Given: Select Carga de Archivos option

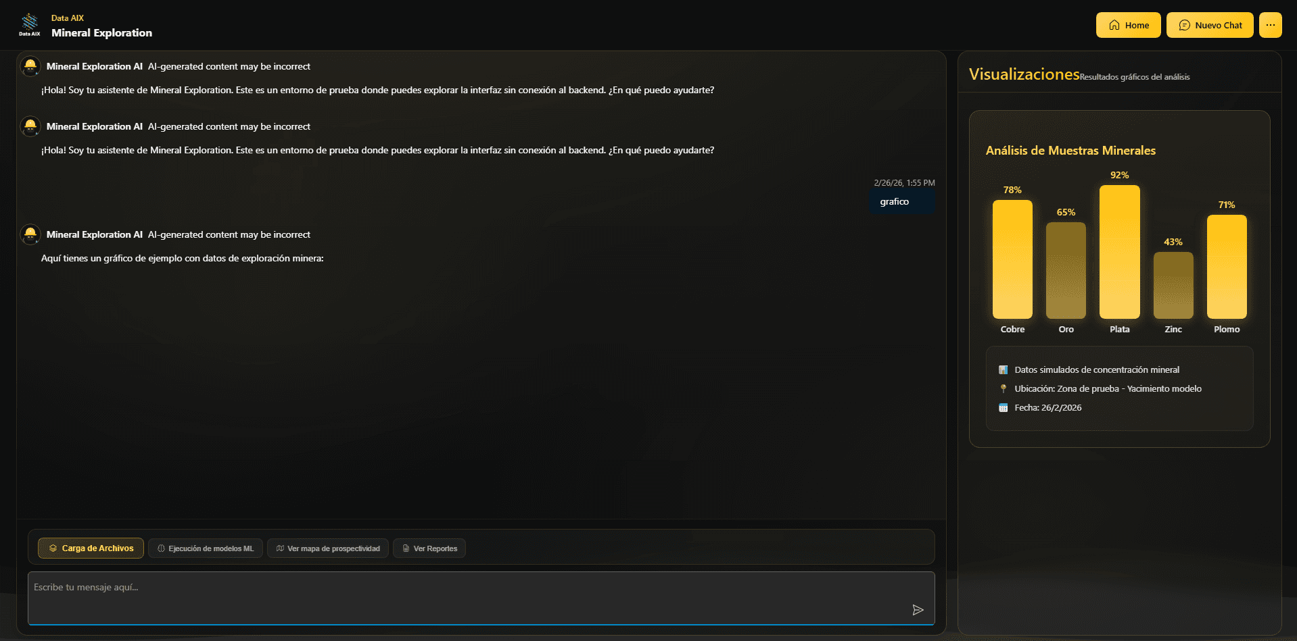Looking at the screenshot, I should coord(91,548).
